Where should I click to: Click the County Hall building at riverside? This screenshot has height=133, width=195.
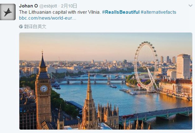tap(175, 88)
